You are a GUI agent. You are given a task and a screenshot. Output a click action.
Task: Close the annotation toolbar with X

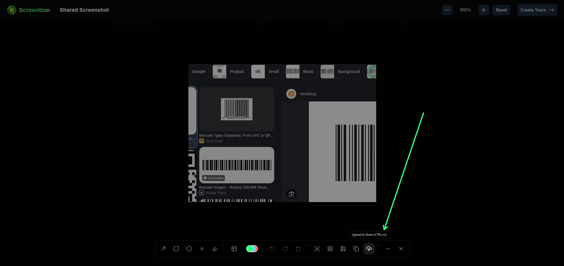[401, 249]
